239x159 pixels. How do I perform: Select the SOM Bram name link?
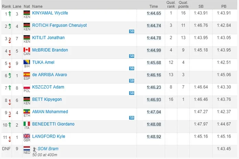click(x=48, y=149)
